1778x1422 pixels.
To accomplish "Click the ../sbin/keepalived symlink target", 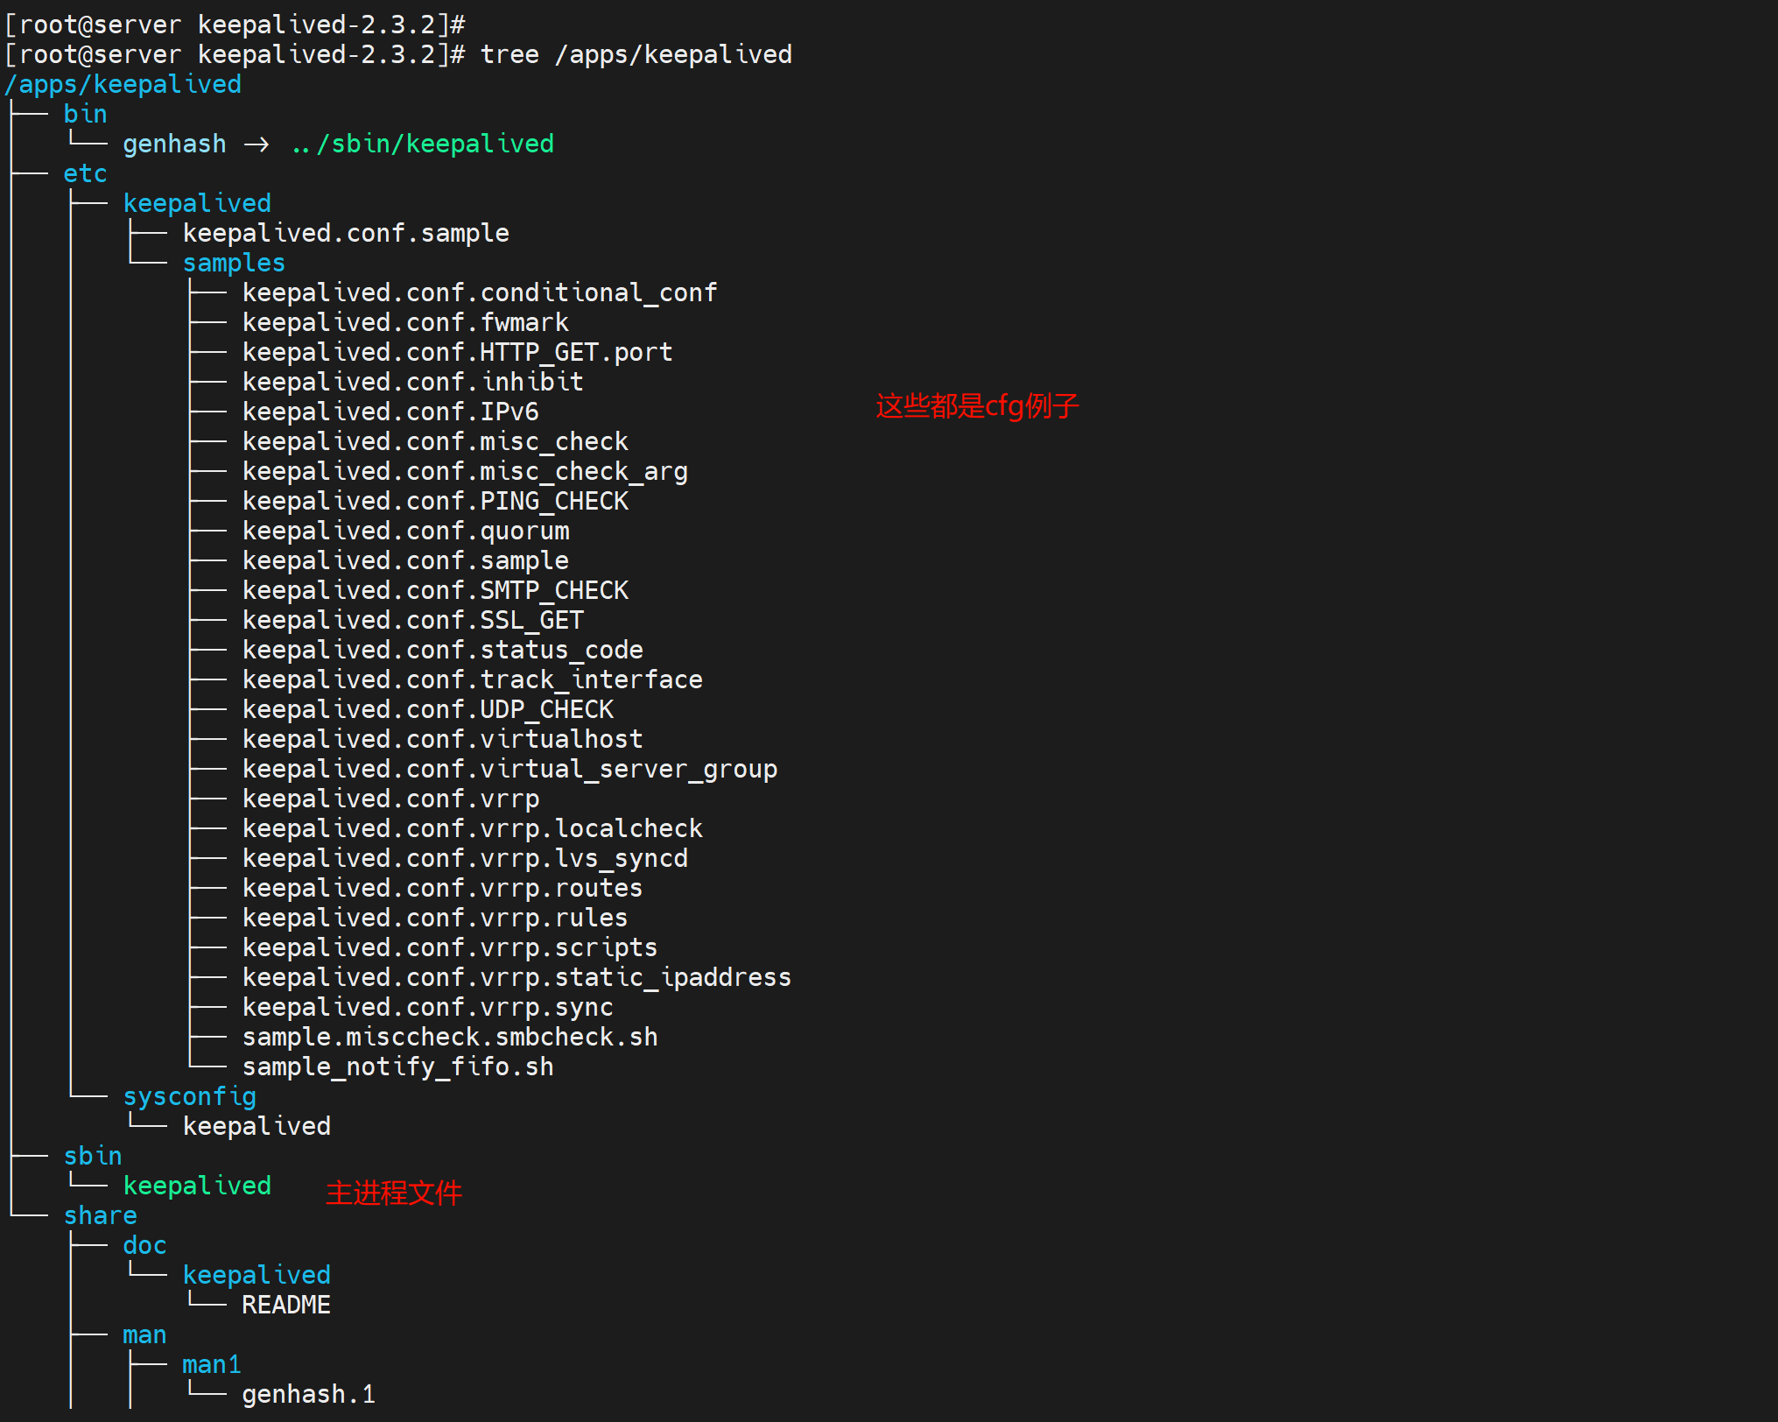I will tap(422, 144).
